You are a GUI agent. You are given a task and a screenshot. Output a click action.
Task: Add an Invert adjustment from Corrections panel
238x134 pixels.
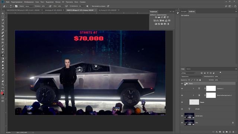(156, 24)
